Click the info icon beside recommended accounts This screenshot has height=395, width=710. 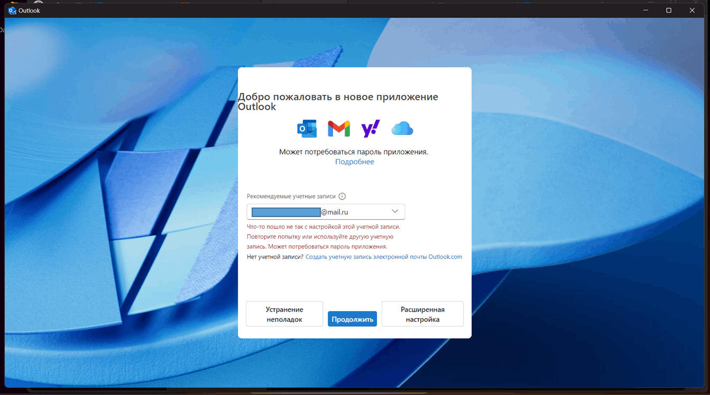click(x=342, y=196)
